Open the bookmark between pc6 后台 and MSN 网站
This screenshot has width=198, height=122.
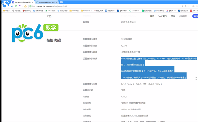[62, 11]
